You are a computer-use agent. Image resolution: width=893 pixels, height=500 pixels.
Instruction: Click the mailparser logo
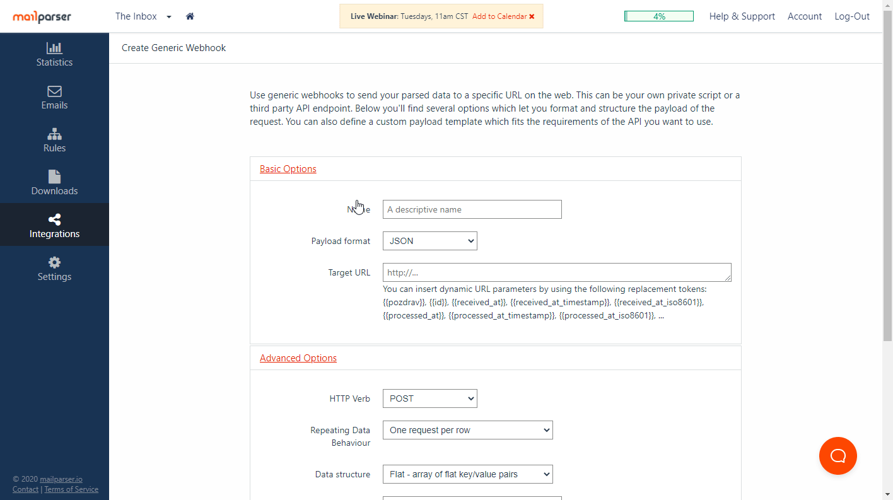tap(42, 17)
